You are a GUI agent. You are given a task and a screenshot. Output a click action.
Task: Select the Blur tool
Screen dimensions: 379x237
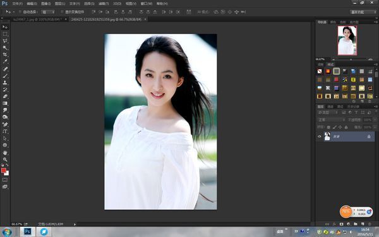[x=5, y=110]
